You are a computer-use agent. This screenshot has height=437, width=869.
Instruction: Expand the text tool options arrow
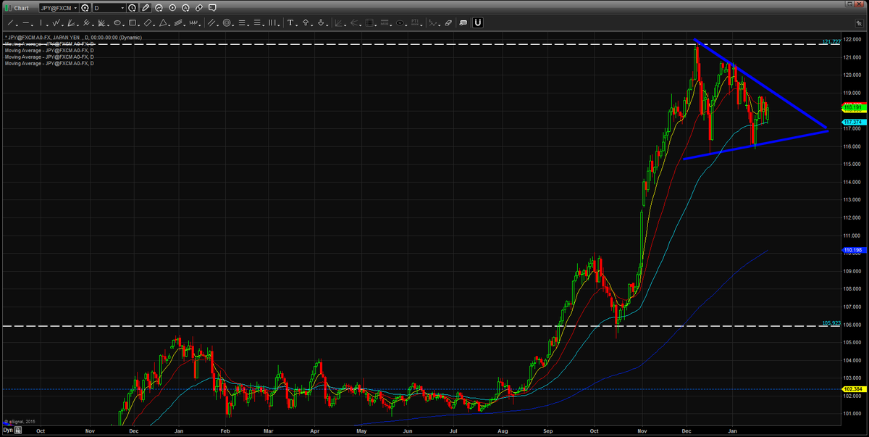coord(297,25)
